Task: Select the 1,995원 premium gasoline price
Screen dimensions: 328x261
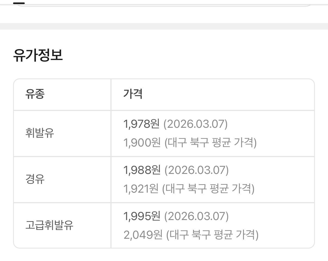Action: pyautogui.click(x=142, y=216)
